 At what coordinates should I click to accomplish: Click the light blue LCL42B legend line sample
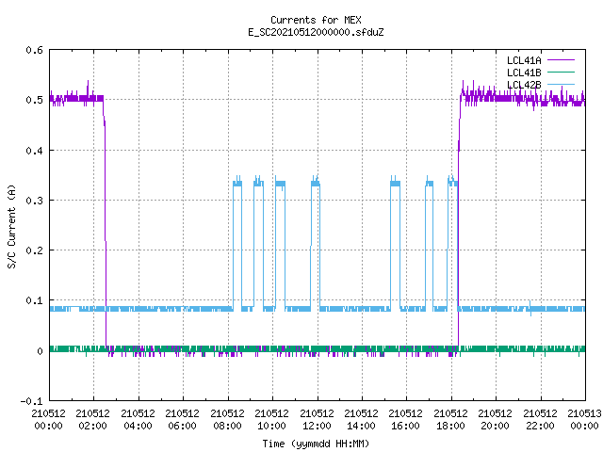coord(561,85)
